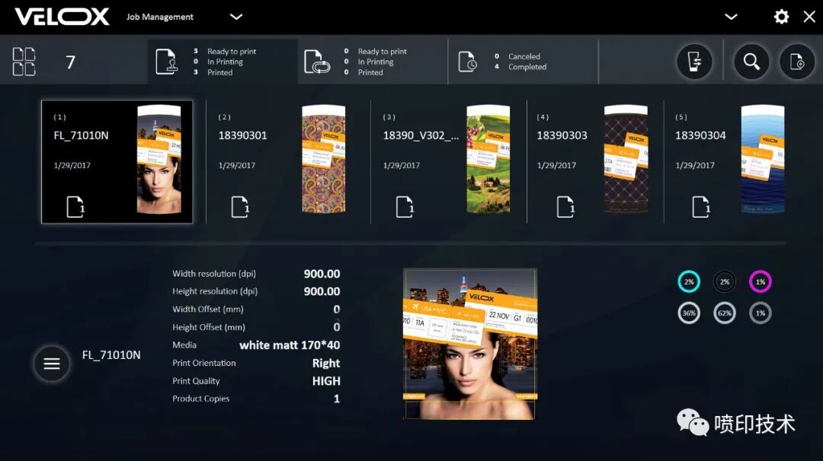
Task: Expand the top-right chevron menu
Action: click(731, 17)
